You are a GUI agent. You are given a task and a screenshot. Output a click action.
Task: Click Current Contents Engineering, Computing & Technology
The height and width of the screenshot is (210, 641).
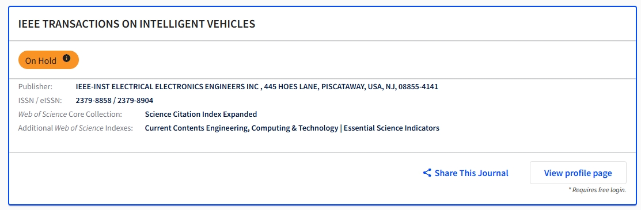tap(242, 128)
